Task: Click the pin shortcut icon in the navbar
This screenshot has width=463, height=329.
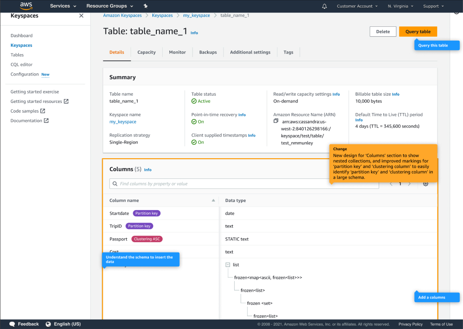Action: pyautogui.click(x=145, y=6)
